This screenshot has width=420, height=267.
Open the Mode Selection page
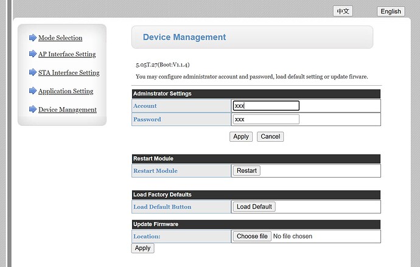click(60, 38)
